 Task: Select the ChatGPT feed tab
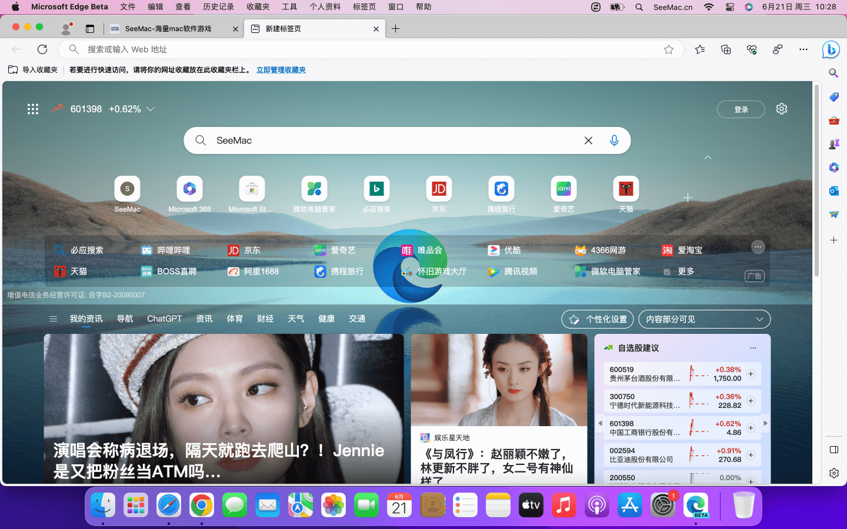(x=164, y=319)
